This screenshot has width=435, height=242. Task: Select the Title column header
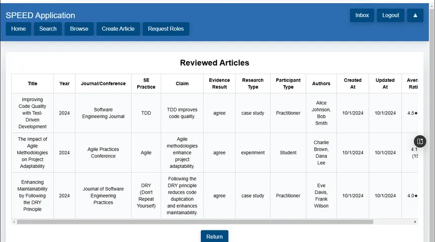[32, 84]
